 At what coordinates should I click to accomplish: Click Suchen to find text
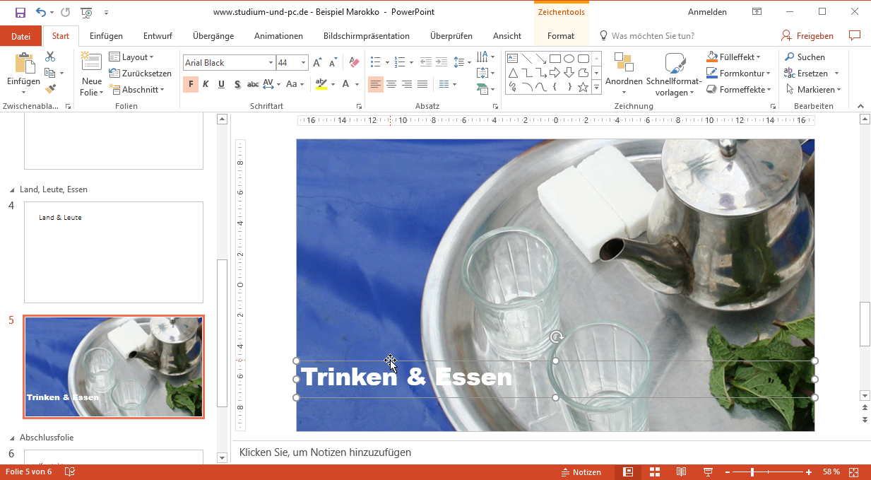805,57
